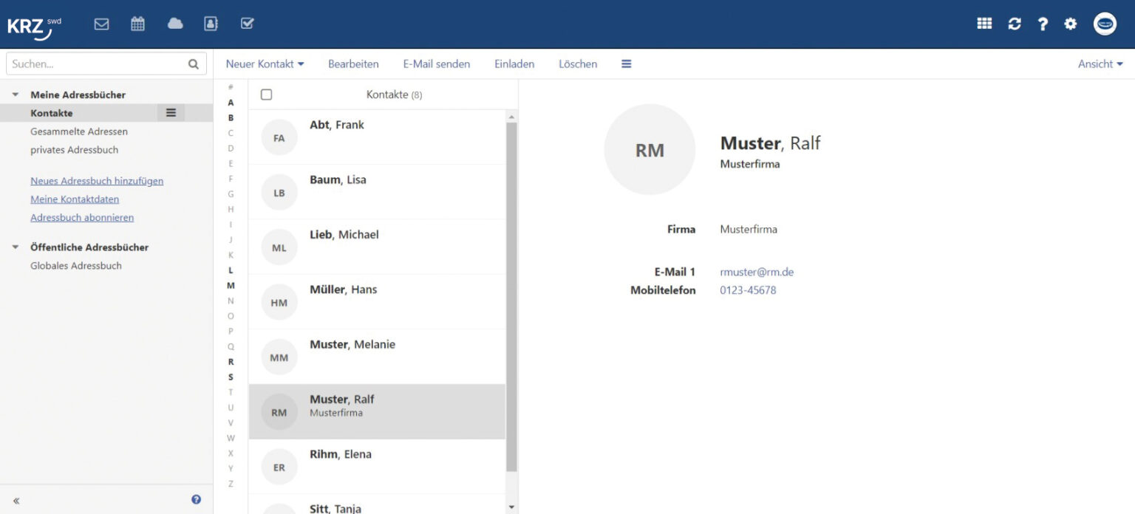Screen dimensions: 1135x514
Task: Collapse the Öffentliche Adressbücher section
Action: [x=16, y=247]
